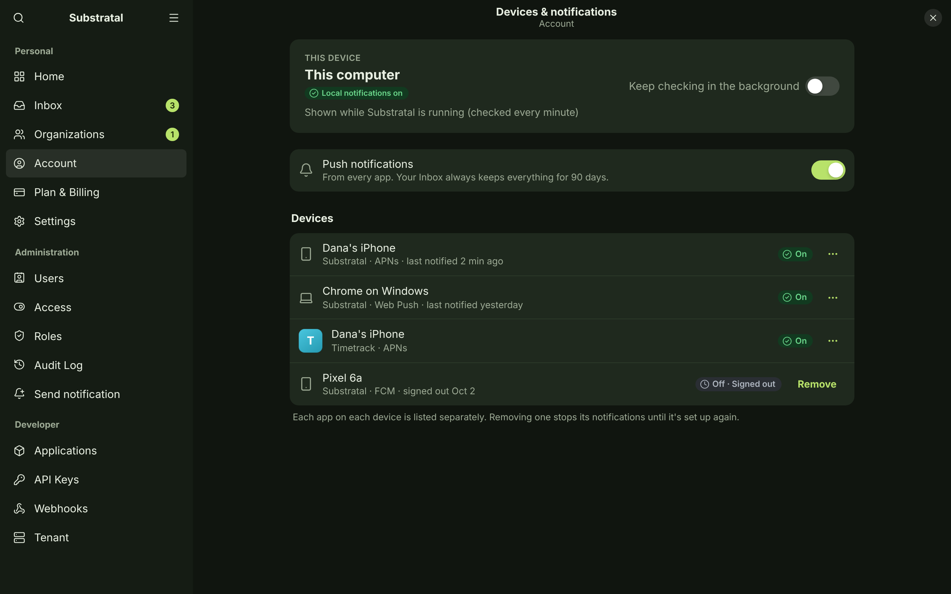Click the Plan & Billing card icon

point(19,192)
